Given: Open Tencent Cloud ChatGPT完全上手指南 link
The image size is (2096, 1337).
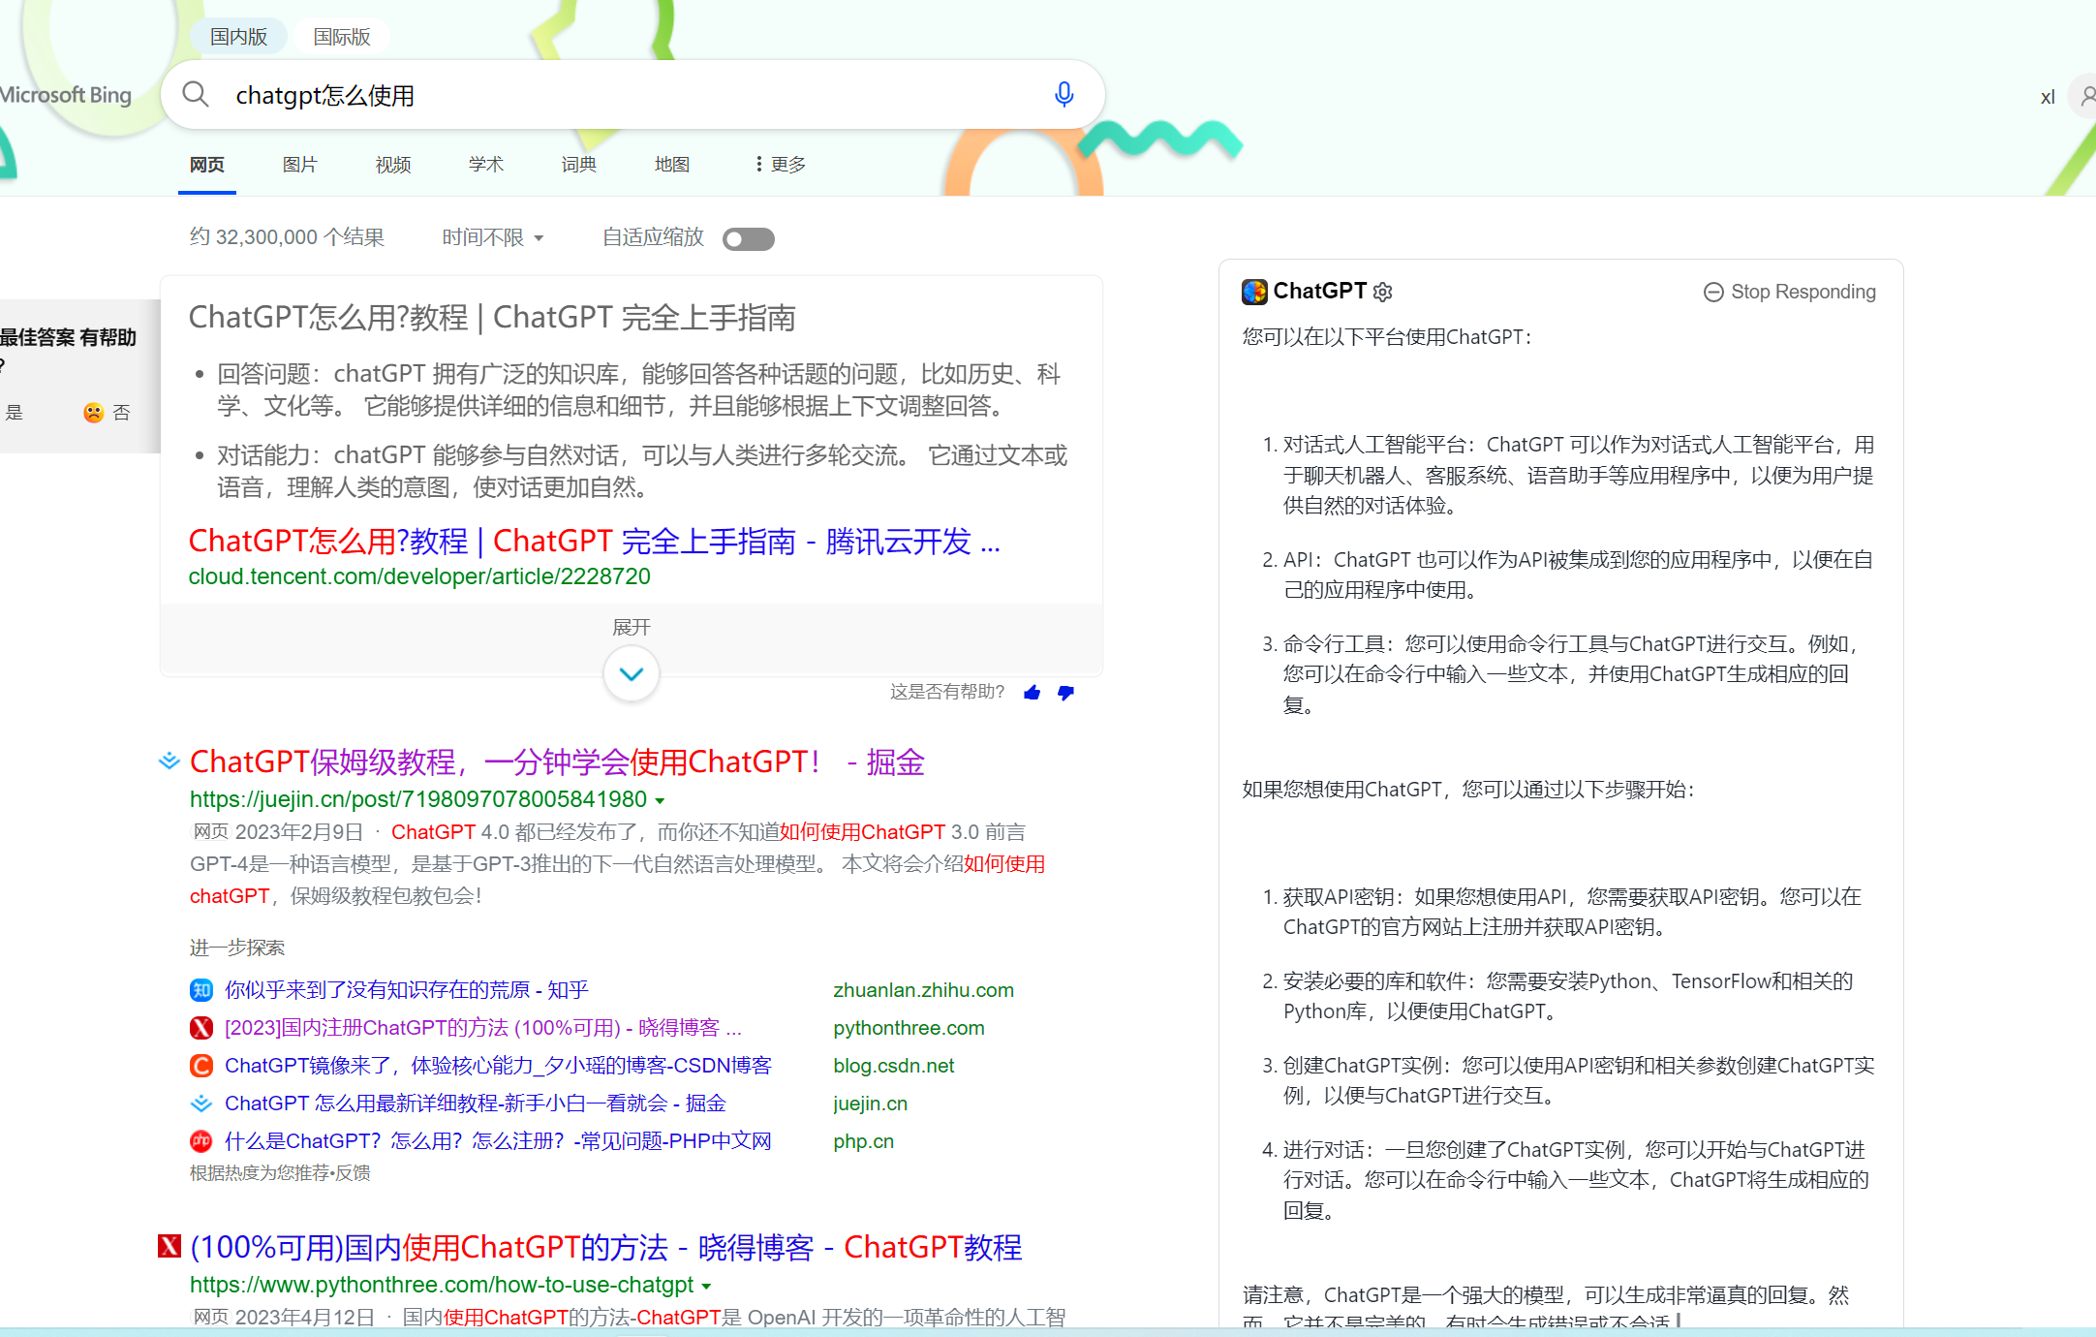Looking at the screenshot, I should point(595,541).
